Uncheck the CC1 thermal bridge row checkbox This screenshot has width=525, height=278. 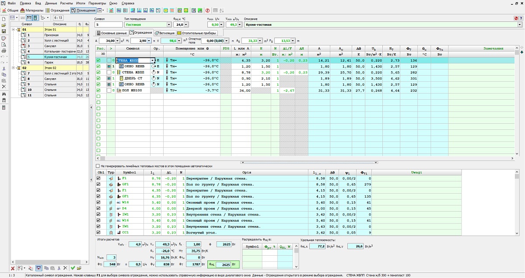click(98, 233)
